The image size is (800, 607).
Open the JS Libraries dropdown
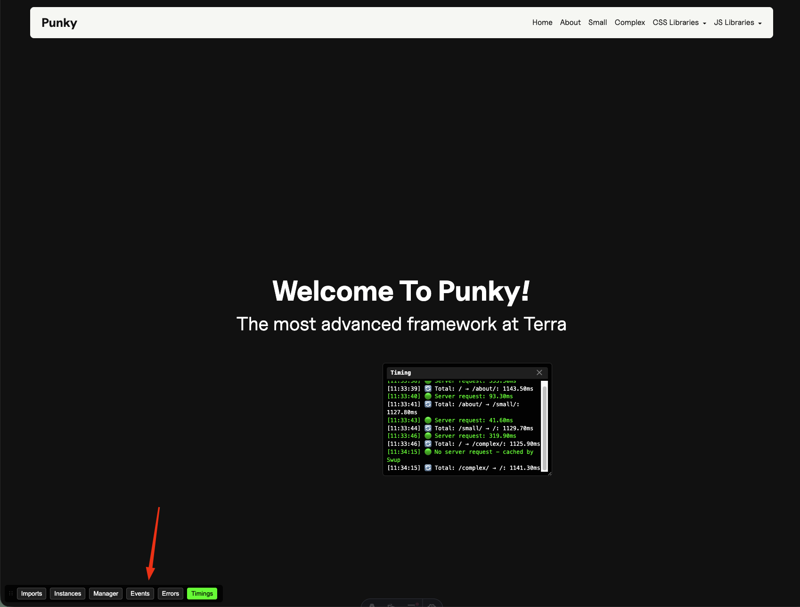tap(737, 22)
